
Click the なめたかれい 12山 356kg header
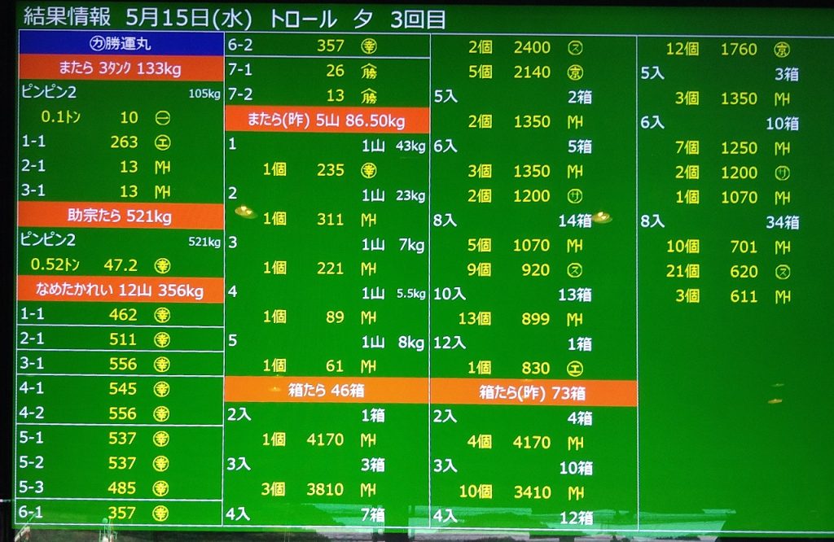pyautogui.click(x=120, y=291)
